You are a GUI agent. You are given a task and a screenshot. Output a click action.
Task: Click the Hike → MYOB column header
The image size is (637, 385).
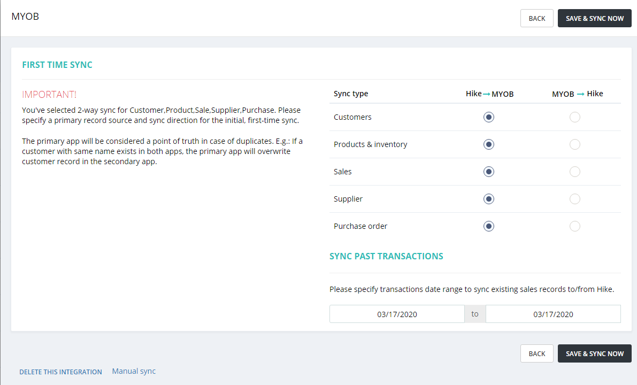pyautogui.click(x=489, y=94)
